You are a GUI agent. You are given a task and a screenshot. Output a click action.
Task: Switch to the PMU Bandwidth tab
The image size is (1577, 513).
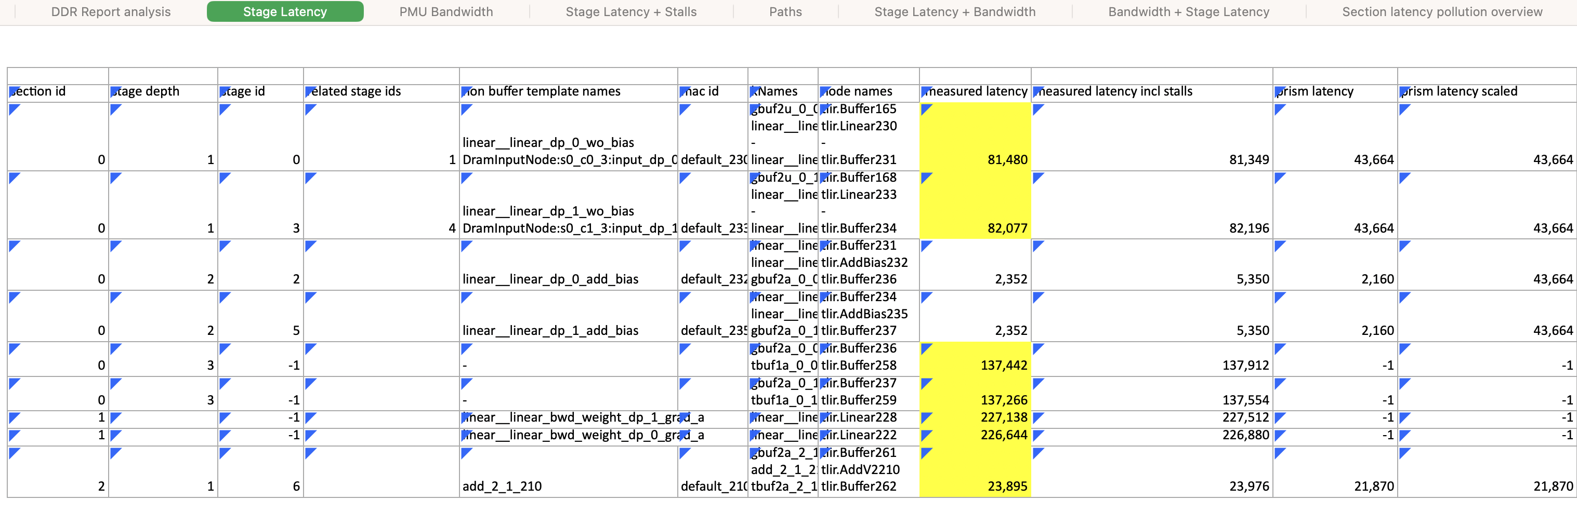tap(445, 11)
